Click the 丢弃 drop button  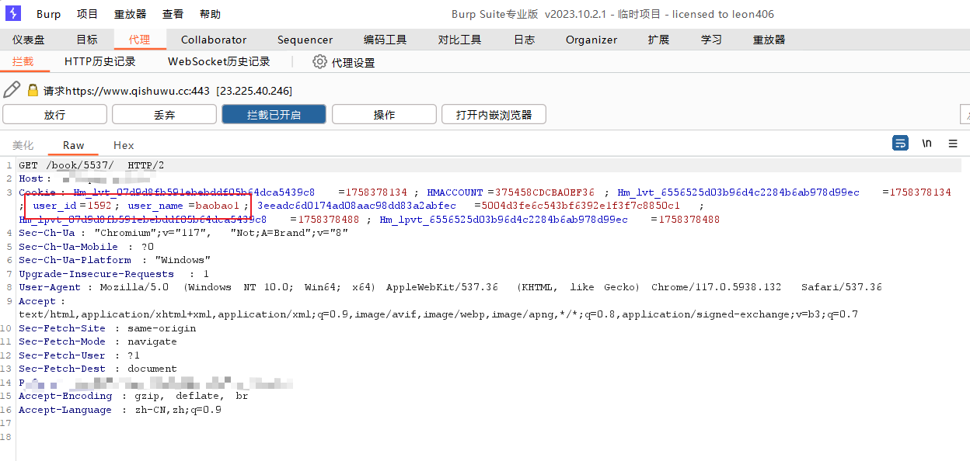[x=164, y=115]
